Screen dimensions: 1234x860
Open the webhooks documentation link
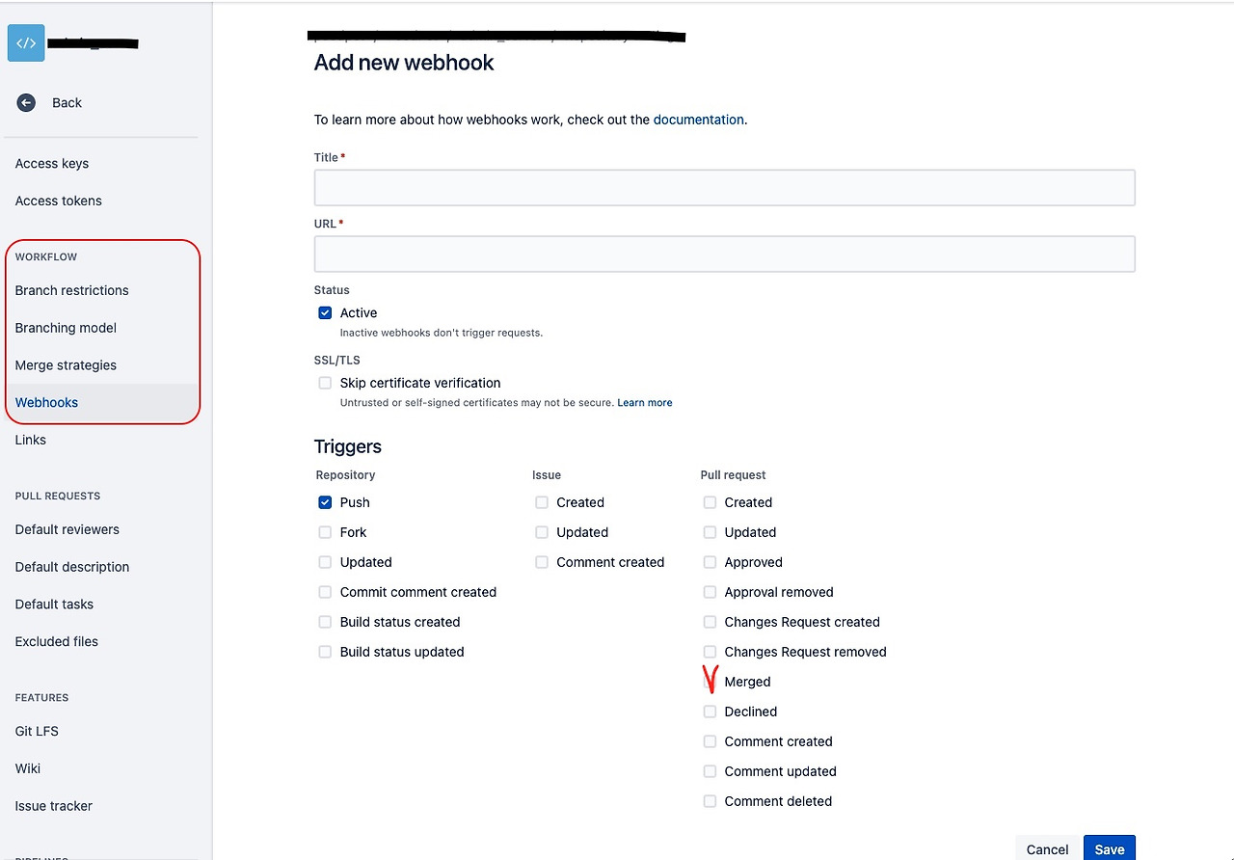click(698, 120)
